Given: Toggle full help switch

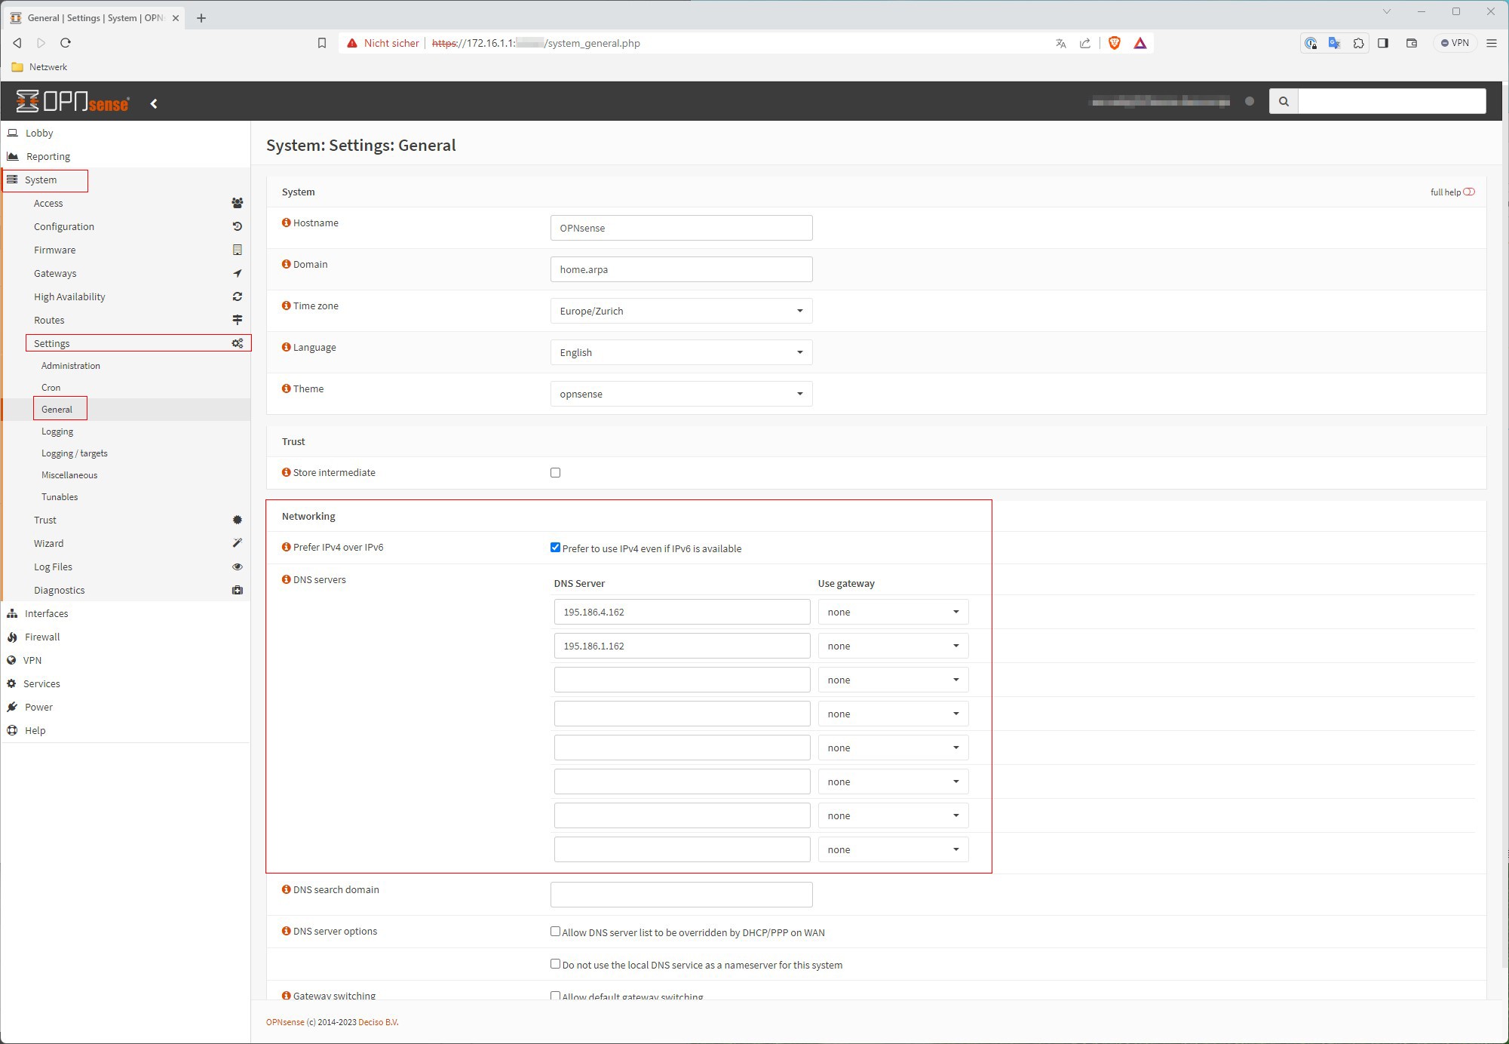Looking at the screenshot, I should tap(1469, 192).
